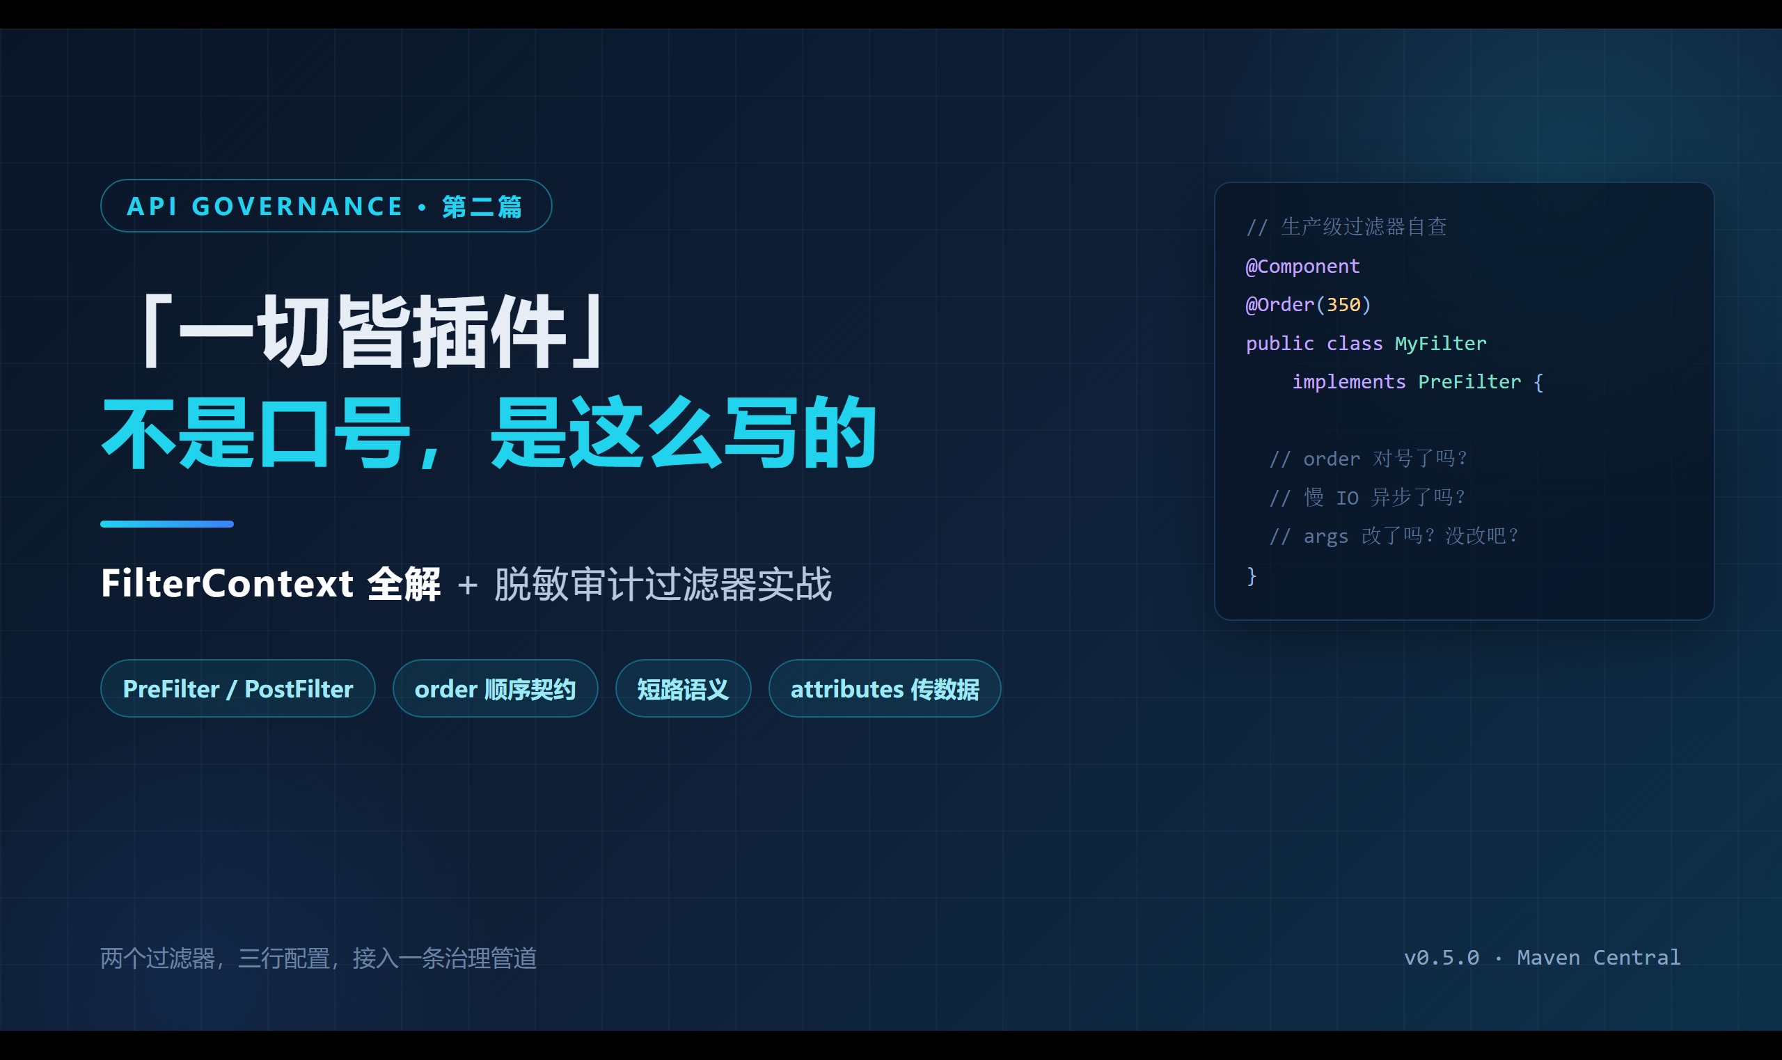Click the @Order(350) annotation line

pos(1309,305)
